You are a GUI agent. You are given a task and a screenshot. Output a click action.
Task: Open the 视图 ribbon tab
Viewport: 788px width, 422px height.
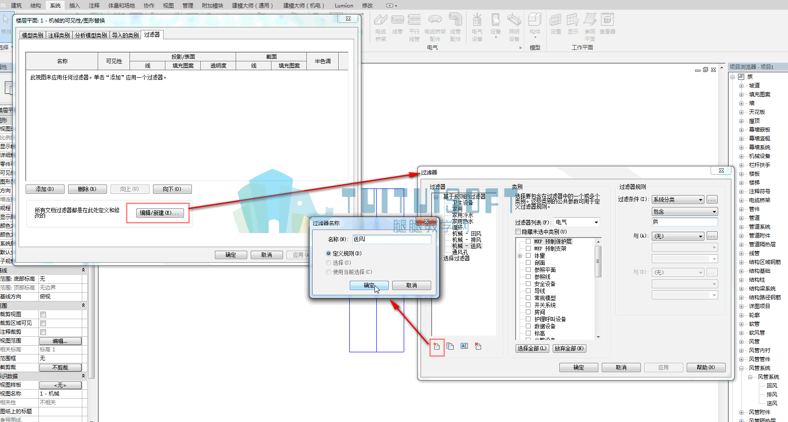pos(168,5)
